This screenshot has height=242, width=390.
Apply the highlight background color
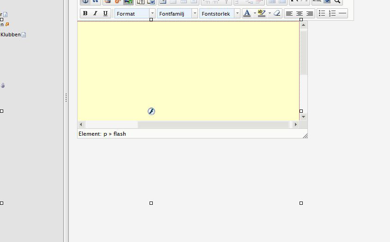(262, 13)
